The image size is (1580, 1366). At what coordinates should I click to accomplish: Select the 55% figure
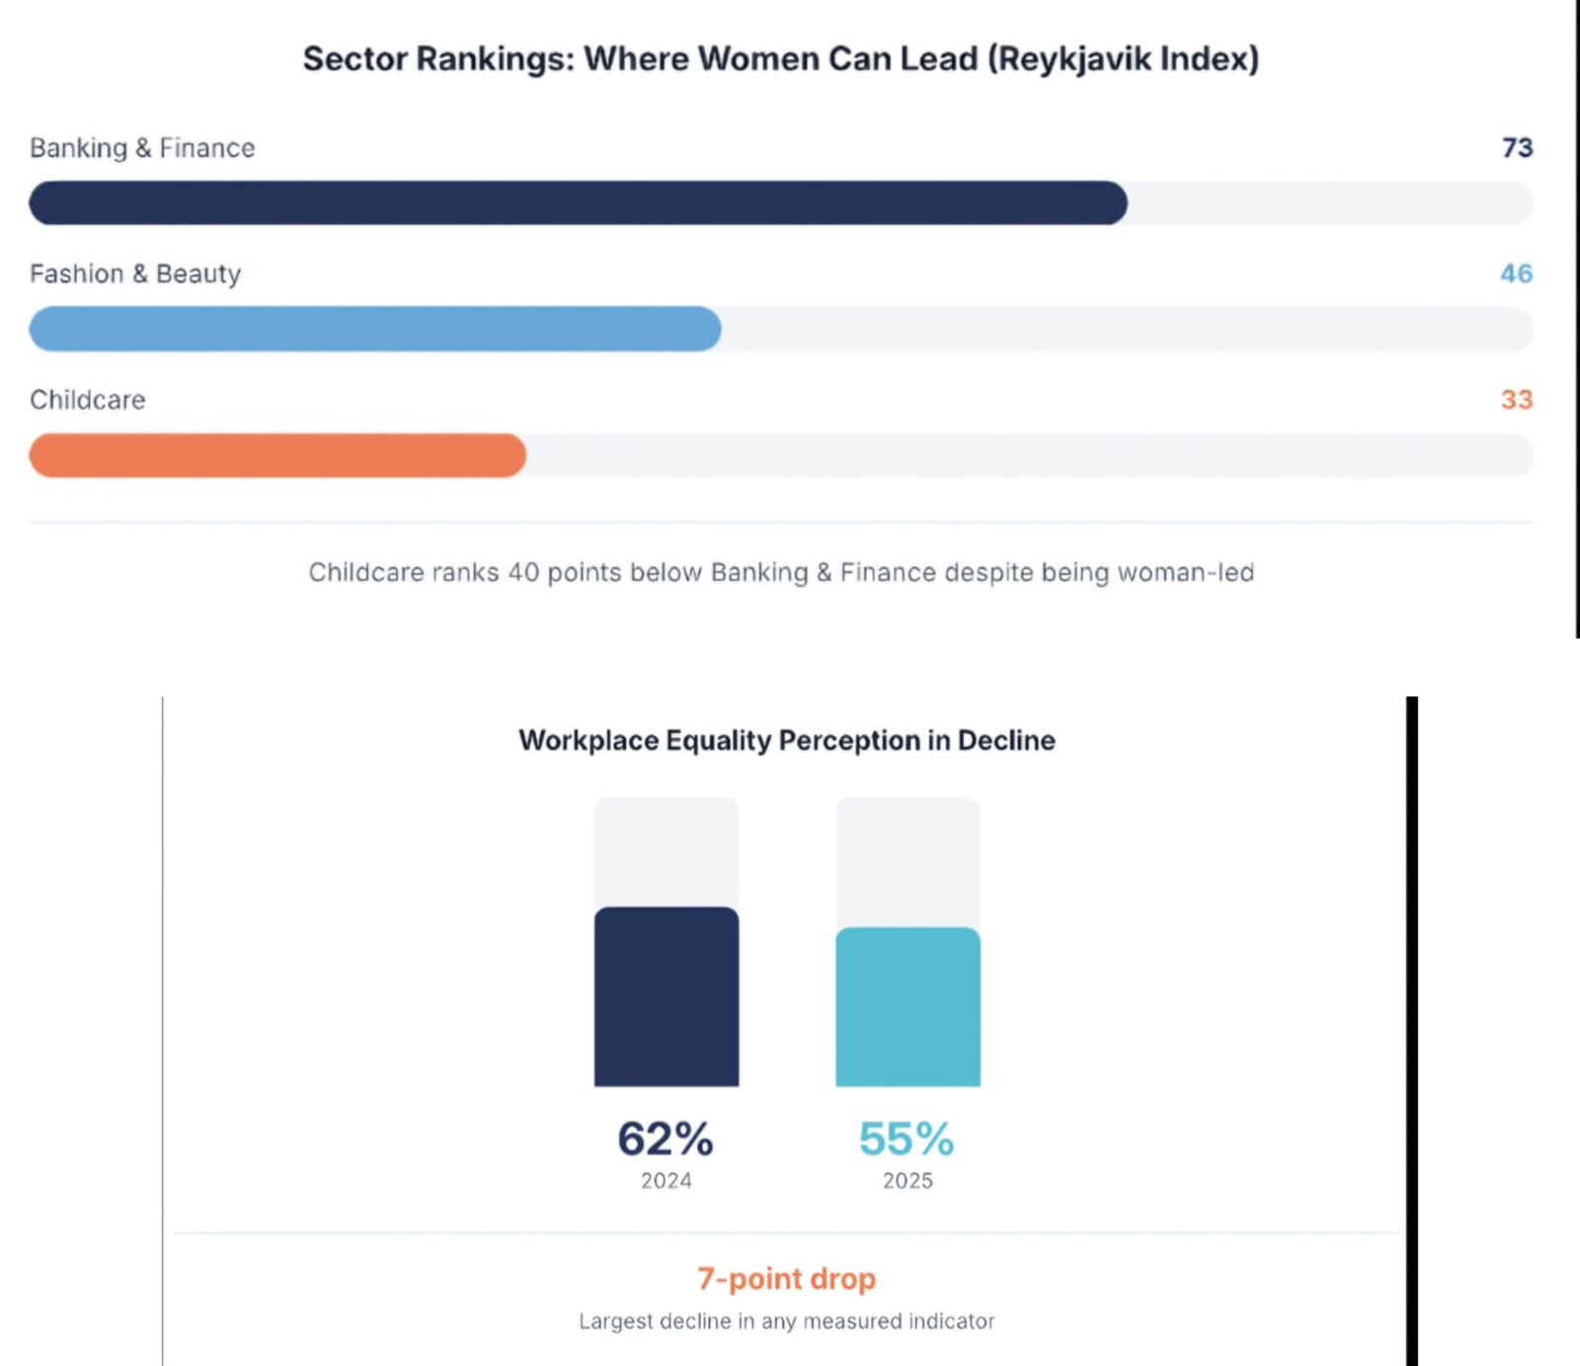(907, 1139)
